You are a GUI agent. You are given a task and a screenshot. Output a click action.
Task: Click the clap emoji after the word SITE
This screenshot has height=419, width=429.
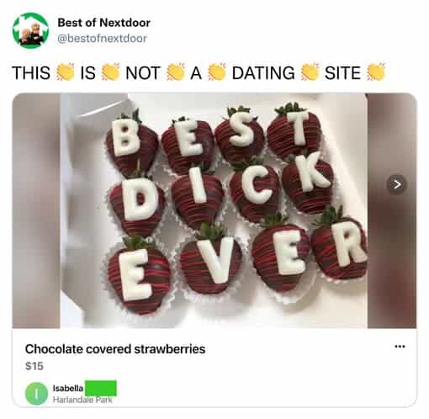(x=376, y=72)
